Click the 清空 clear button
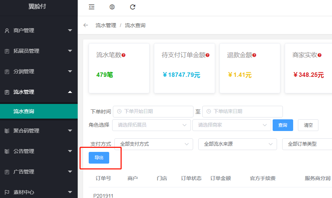This screenshot has width=332, height=198. coord(308,125)
